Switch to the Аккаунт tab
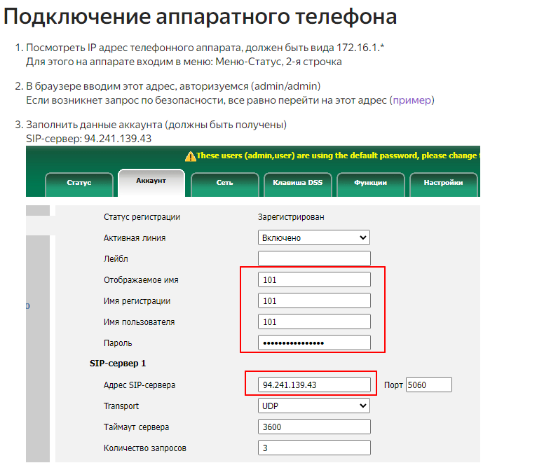The image size is (537, 470). (151, 181)
